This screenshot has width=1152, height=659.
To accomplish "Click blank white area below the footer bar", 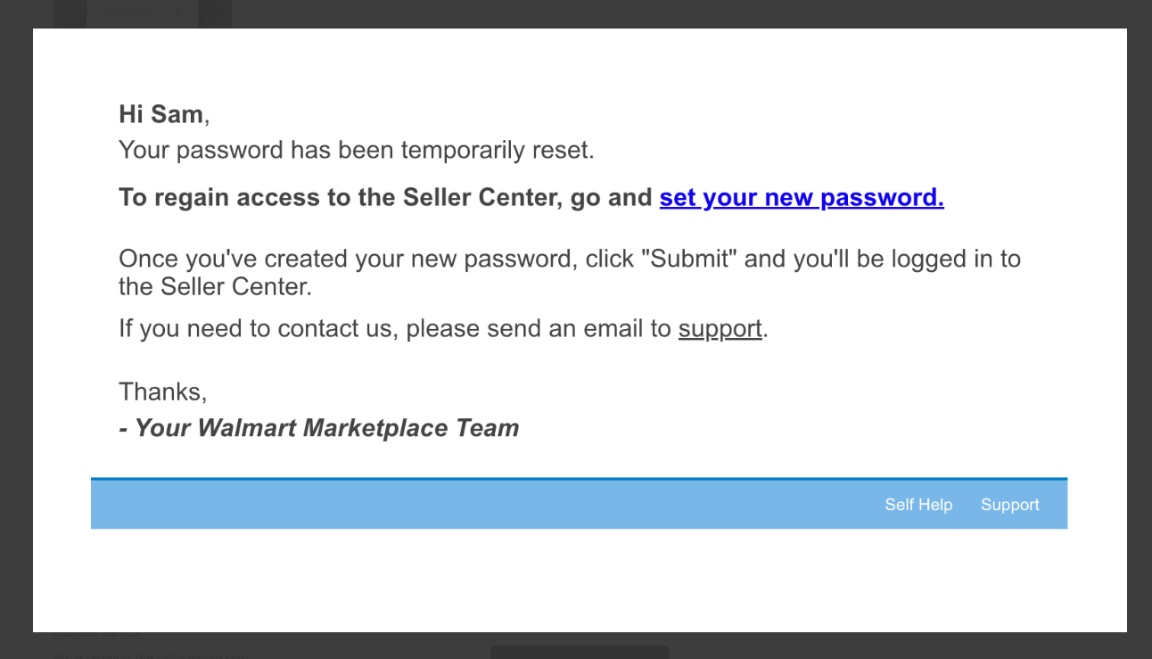I will [x=580, y=580].
